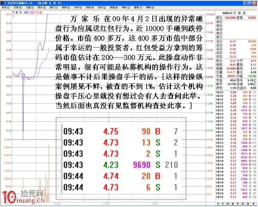Click the 14:00 time axis label
258x207 pixels.
155,204
